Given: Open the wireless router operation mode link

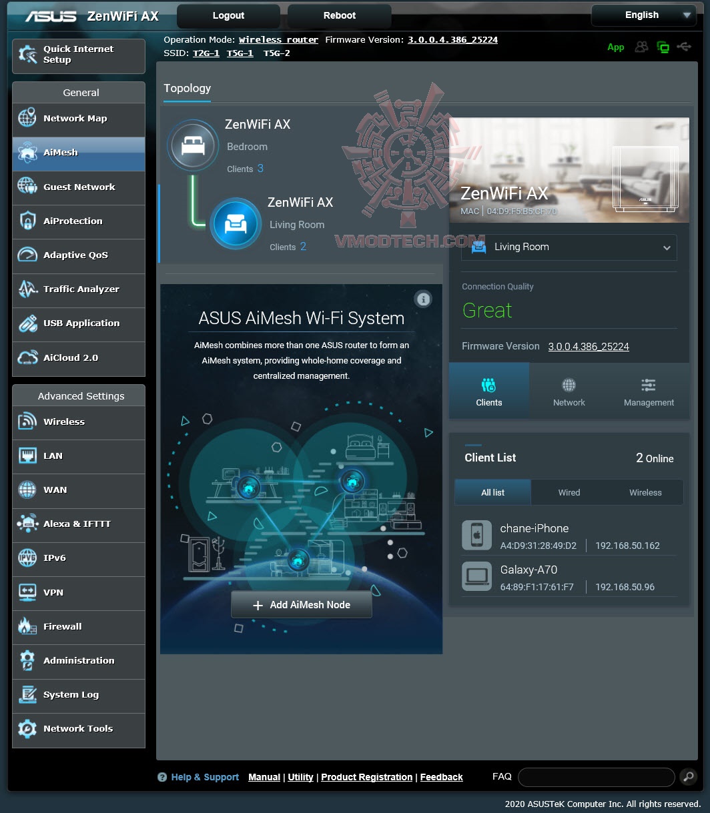Looking at the screenshot, I should coord(279,40).
